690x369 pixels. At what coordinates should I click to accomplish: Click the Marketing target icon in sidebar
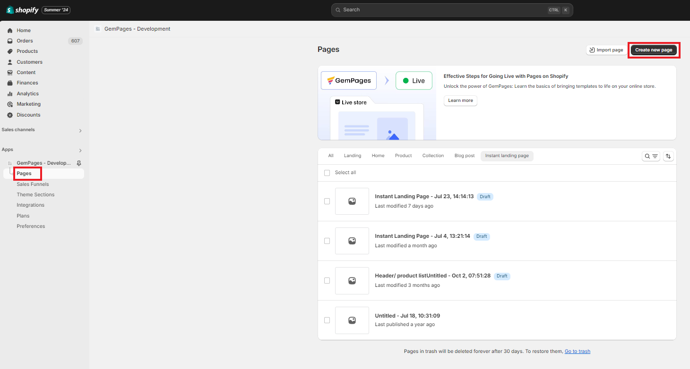[x=10, y=104]
